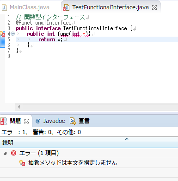Close the TestFunctionalInterface.java editor tab
Image resolution: width=178 pixels, height=181 pixels.
tap(154, 7)
